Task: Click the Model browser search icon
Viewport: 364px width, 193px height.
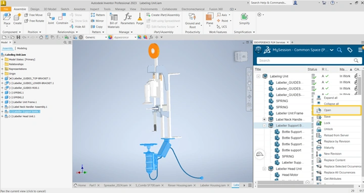Action: click(x=65, y=42)
